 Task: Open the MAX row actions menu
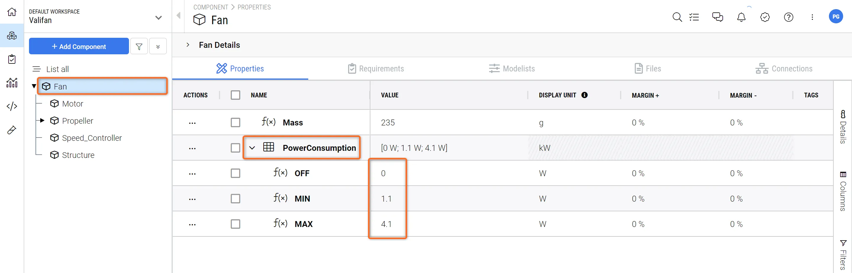point(192,225)
